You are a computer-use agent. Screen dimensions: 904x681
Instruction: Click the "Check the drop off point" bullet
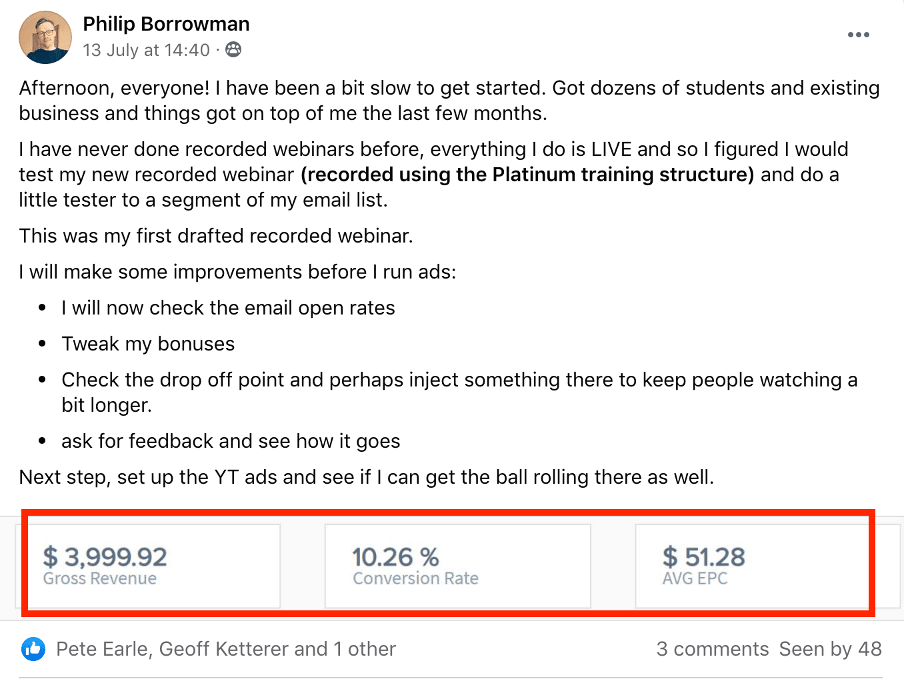click(x=459, y=380)
